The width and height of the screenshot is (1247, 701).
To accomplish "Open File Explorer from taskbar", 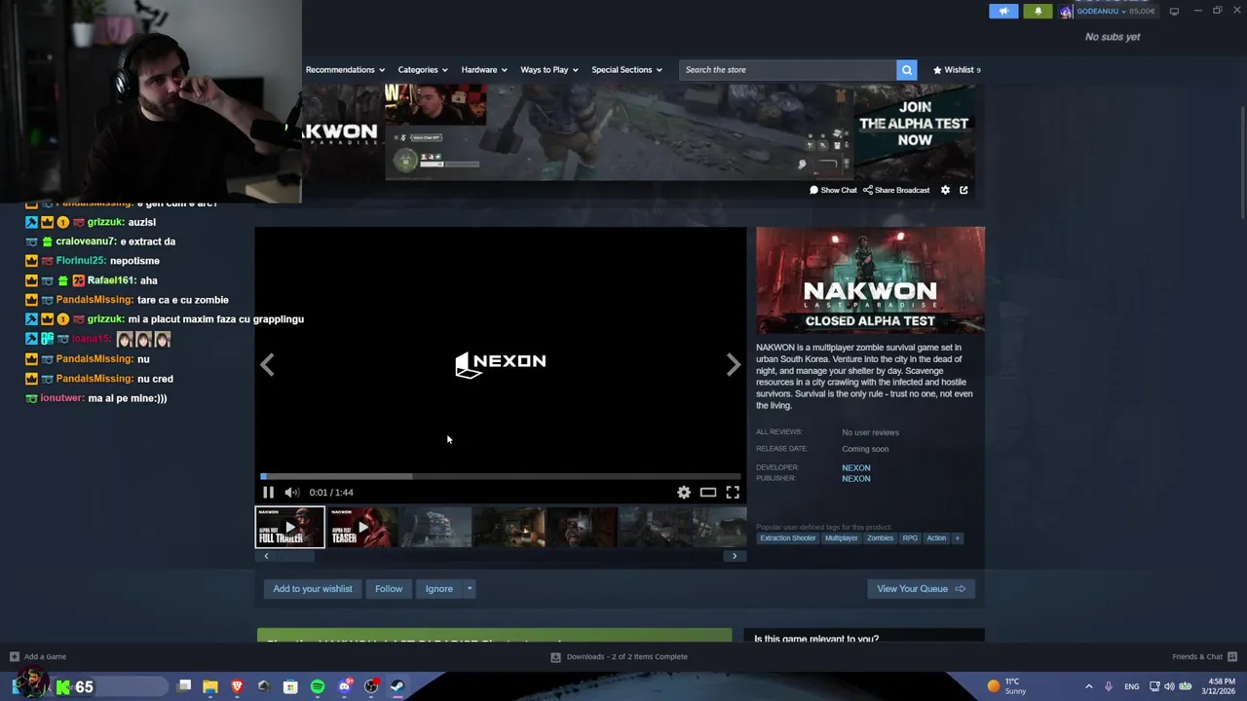I will 210,687.
